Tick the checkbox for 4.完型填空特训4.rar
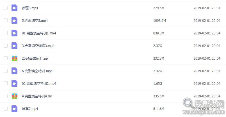This screenshot has width=226, height=117. [x=6, y=96]
